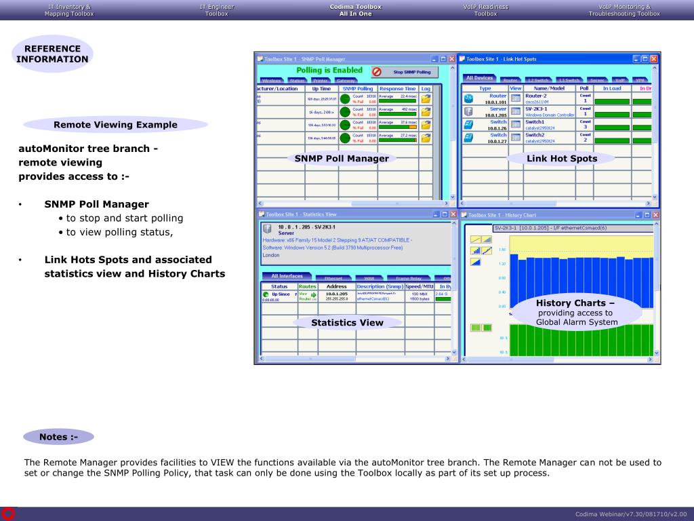Select Router tab in Link Hot Spots
This screenshot has width=694, height=521.
(510, 80)
